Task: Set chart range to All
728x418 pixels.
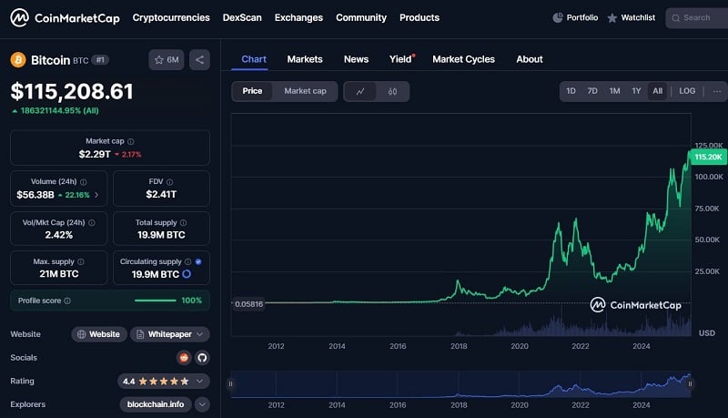Action: click(x=657, y=91)
